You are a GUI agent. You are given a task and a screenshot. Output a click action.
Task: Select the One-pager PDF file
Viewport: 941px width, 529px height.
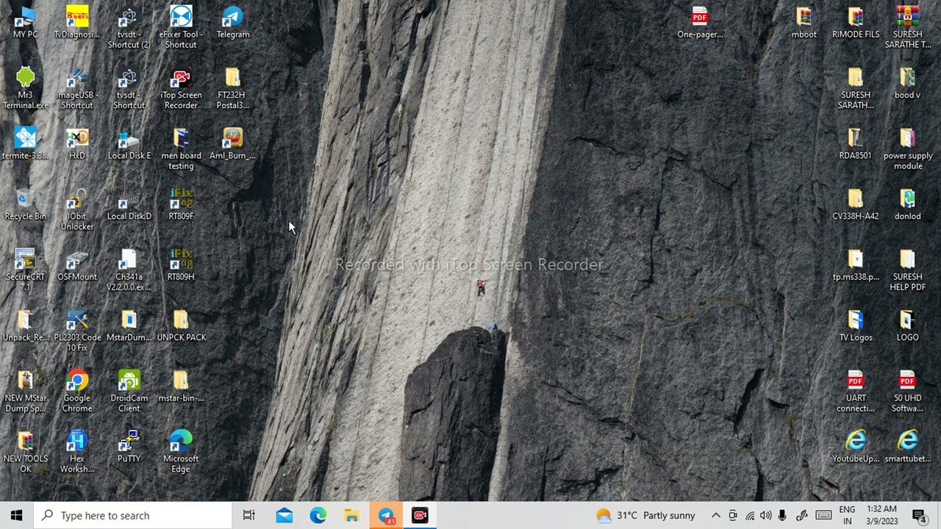point(700,22)
